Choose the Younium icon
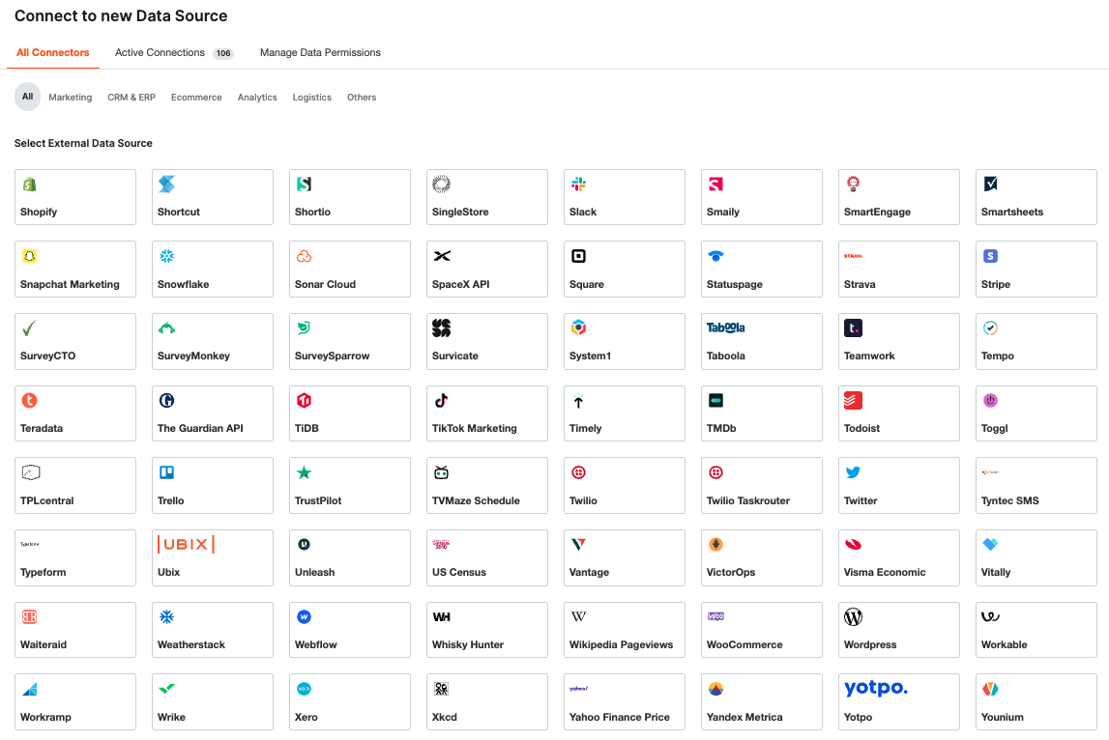 coord(990,689)
